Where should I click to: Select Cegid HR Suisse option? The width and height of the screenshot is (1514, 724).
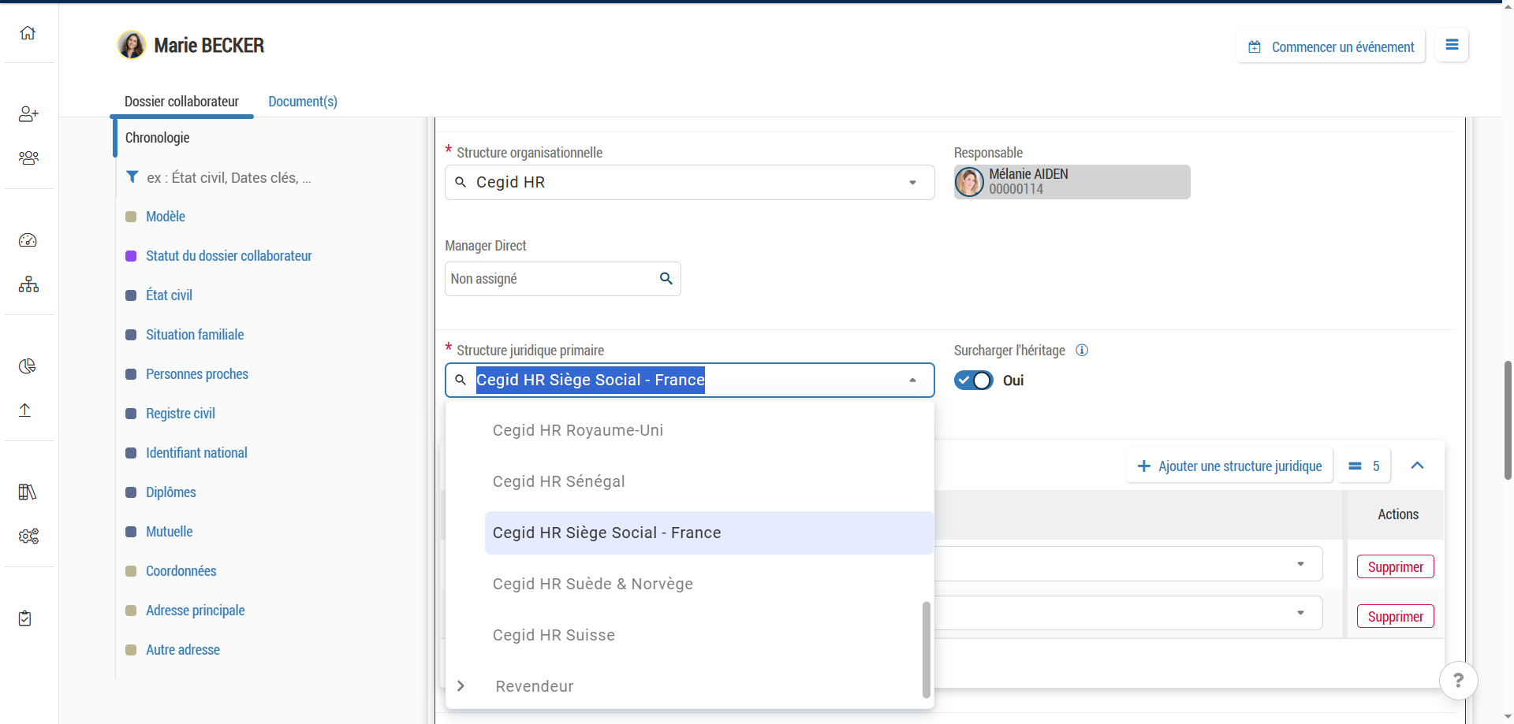pos(554,635)
